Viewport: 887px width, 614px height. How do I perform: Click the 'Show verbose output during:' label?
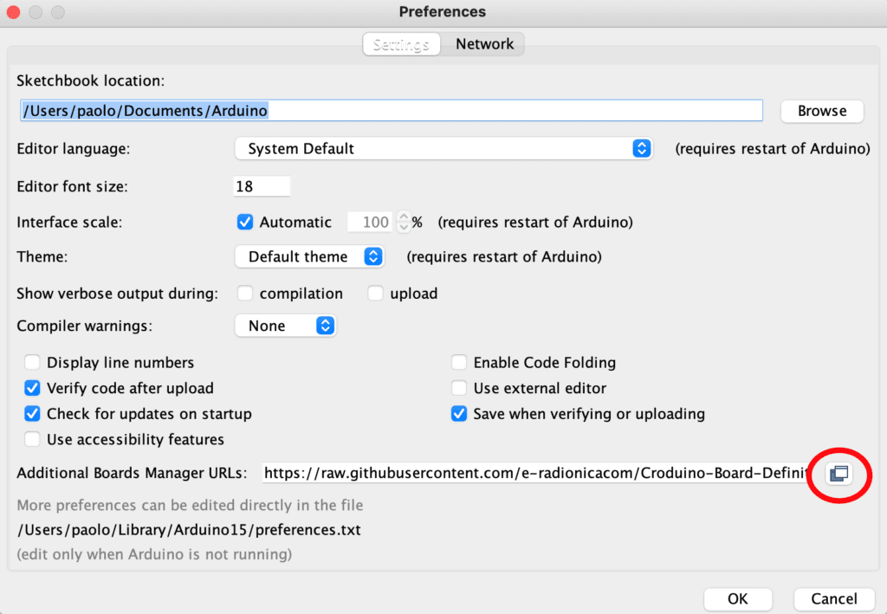(117, 294)
